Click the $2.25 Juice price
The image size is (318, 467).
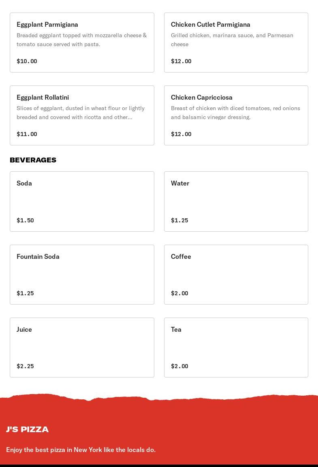[25, 366]
